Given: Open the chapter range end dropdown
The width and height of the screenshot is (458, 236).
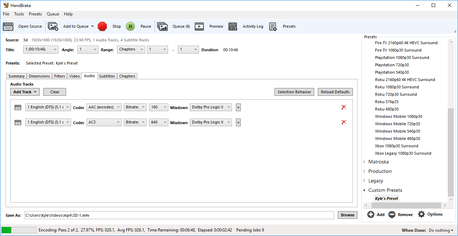Looking at the screenshot, I should click(188, 49).
